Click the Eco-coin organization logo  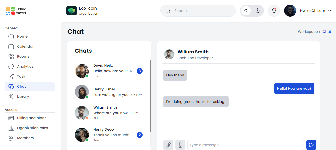pyautogui.click(x=72, y=11)
